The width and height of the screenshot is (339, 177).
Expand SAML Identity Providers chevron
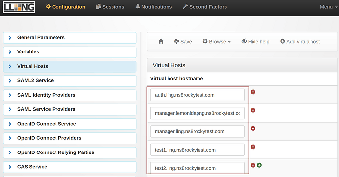pyautogui.click(x=10, y=95)
